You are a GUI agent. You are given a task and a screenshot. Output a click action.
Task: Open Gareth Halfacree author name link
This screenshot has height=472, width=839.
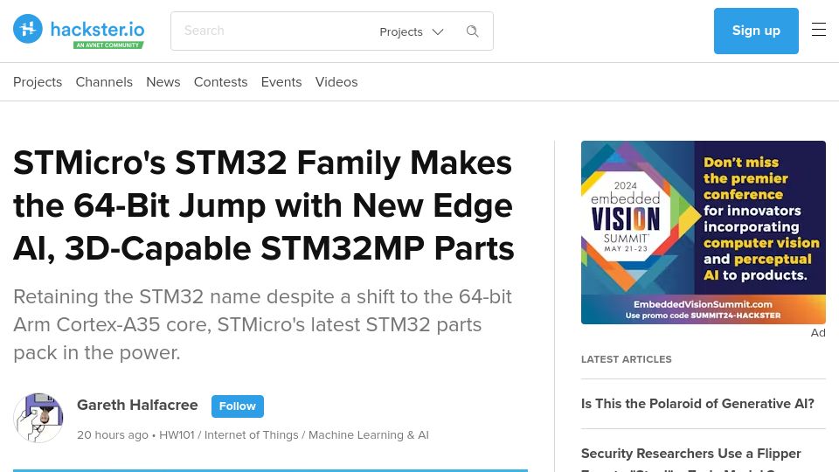[x=137, y=405]
